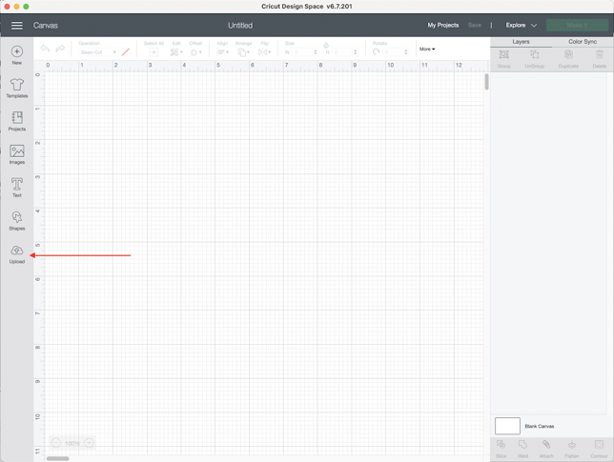
Task: Undo the last action
Action: pos(46,49)
